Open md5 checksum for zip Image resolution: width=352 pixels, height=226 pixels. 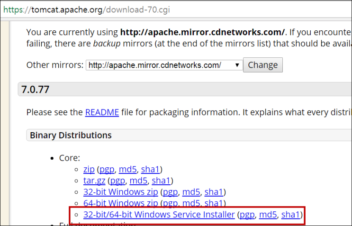pos(127,169)
